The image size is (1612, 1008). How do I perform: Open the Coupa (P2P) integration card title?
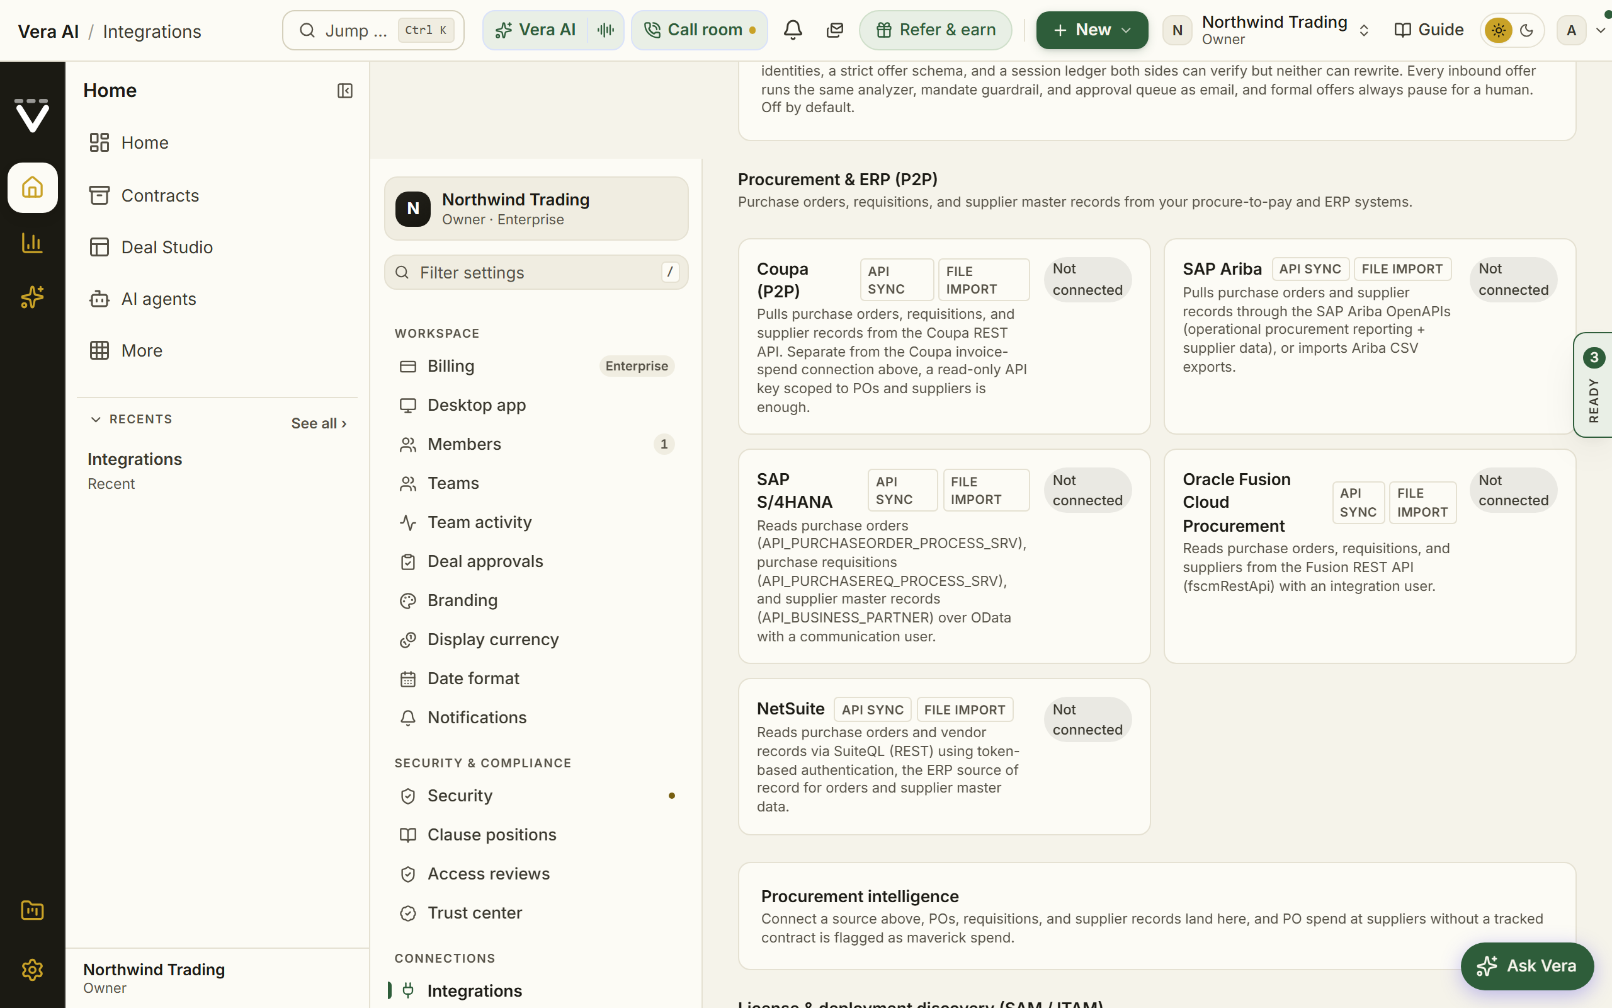click(783, 280)
